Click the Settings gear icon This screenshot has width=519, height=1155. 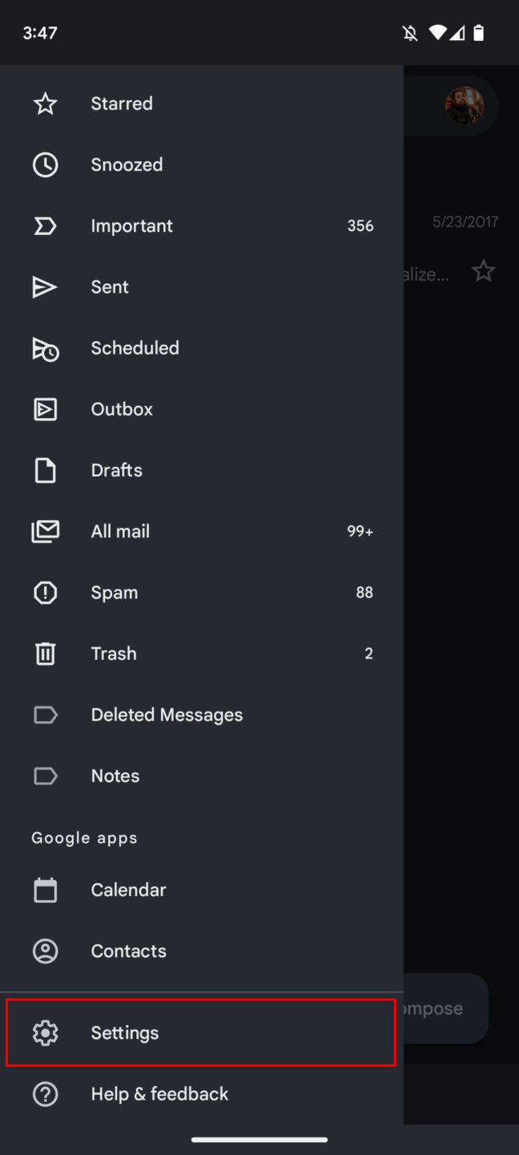pos(45,1033)
